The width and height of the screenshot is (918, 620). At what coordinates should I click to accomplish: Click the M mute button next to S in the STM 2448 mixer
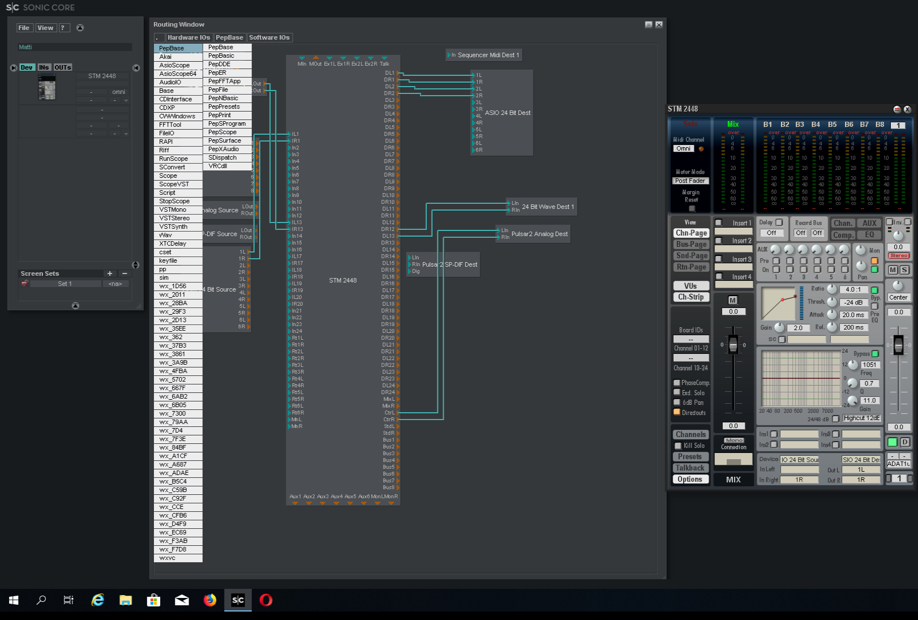[893, 270]
